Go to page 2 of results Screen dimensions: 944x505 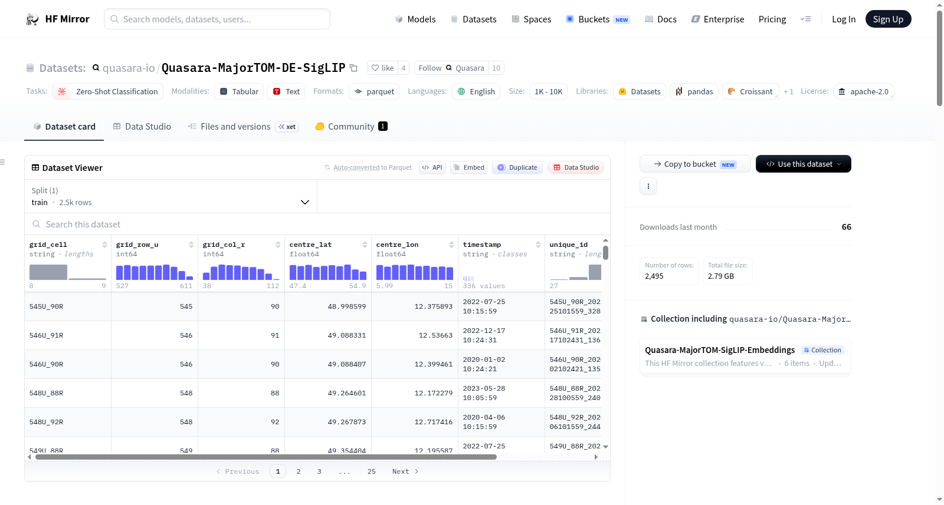(299, 471)
